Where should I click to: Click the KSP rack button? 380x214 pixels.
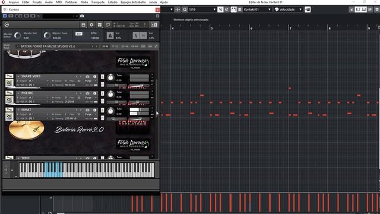(143, 46)
